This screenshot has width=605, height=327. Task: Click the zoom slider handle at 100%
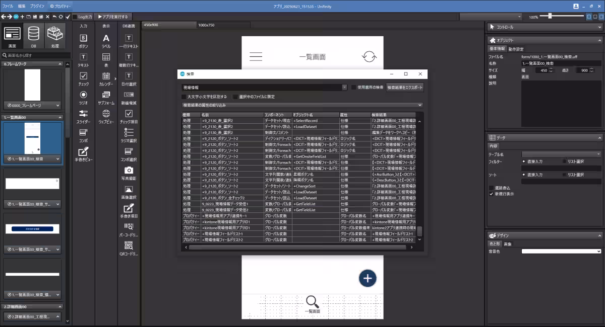[550, 16]
